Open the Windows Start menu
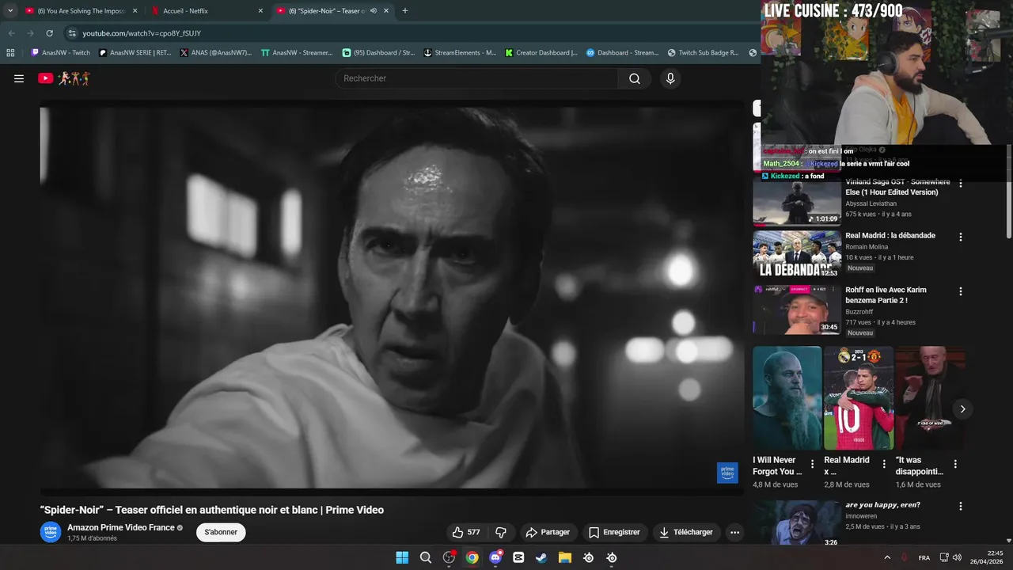 tap(402, 557)
